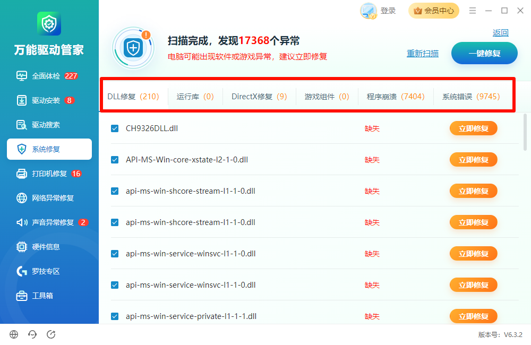Open 工具箱 toolbox icon
Viewport: 531px width, 345px height.
(22, 296)
